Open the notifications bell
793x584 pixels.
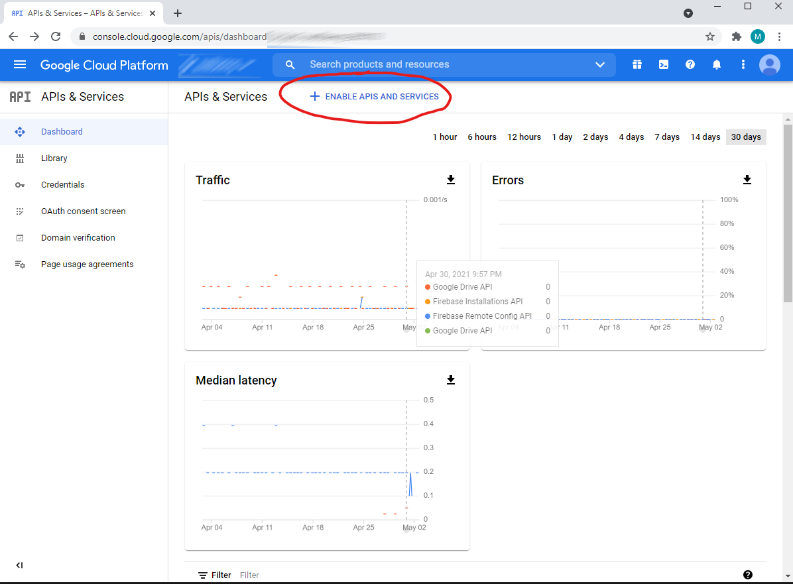[717, 64]
